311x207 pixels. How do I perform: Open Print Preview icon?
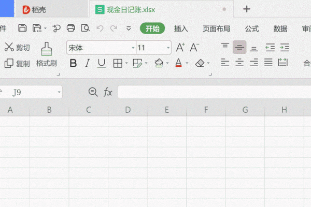[x=86, y=28]
